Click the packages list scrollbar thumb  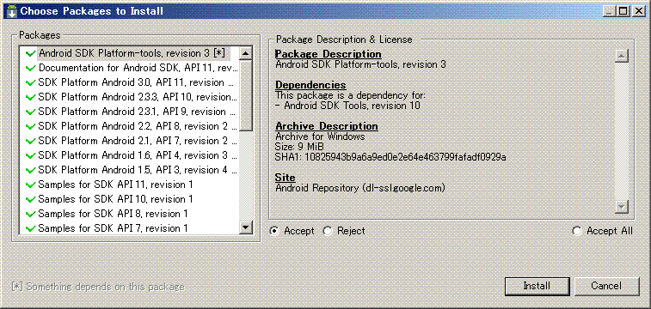tap(246, 95)
